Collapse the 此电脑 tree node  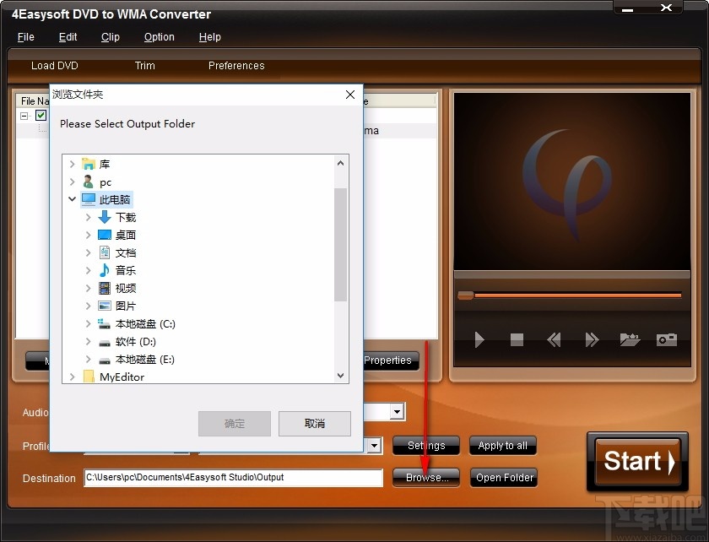pyautogui.click(x=72, y=199)
